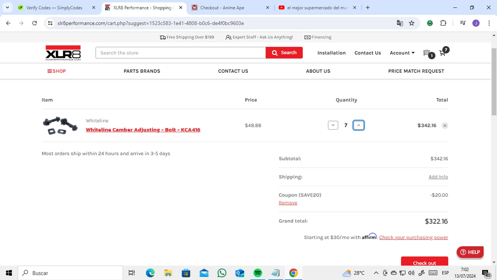Click the volume speaker icon
The width and height of the screenshot is (497, 280).
coord(411,273)
